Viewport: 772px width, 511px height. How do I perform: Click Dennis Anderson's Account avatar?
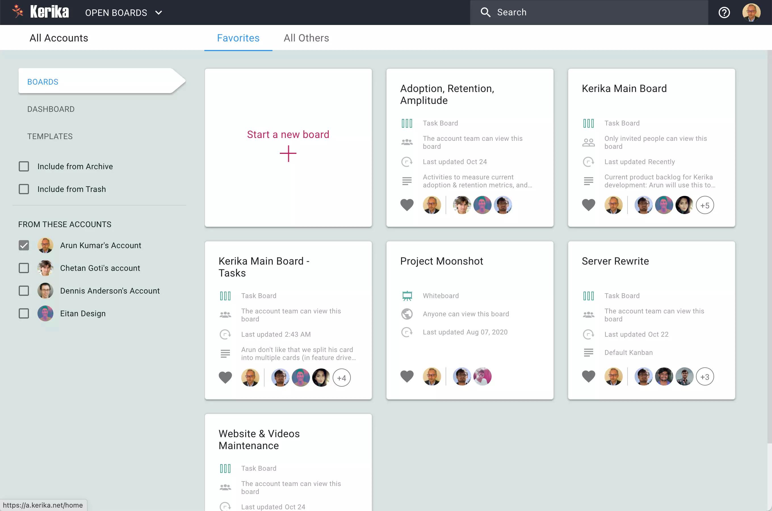(x=45, y=291)
